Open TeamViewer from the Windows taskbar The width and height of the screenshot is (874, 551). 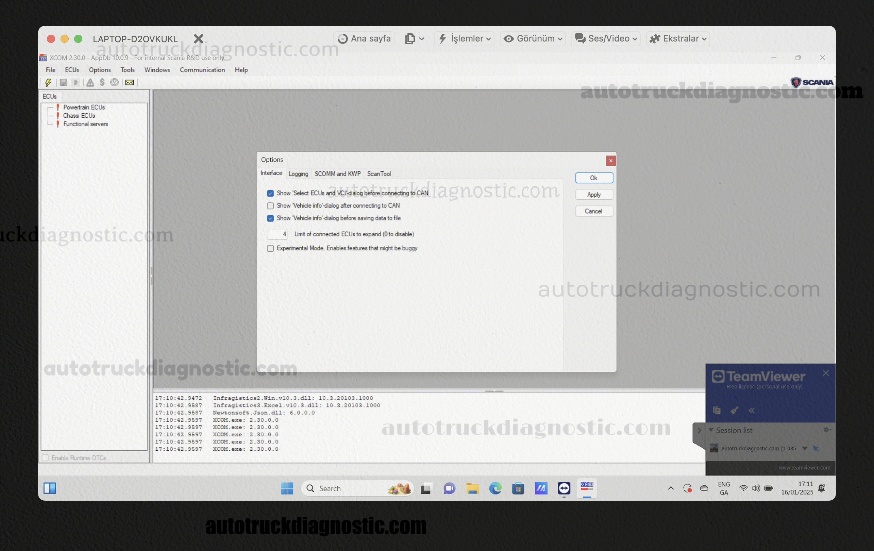tap(564, 488)
